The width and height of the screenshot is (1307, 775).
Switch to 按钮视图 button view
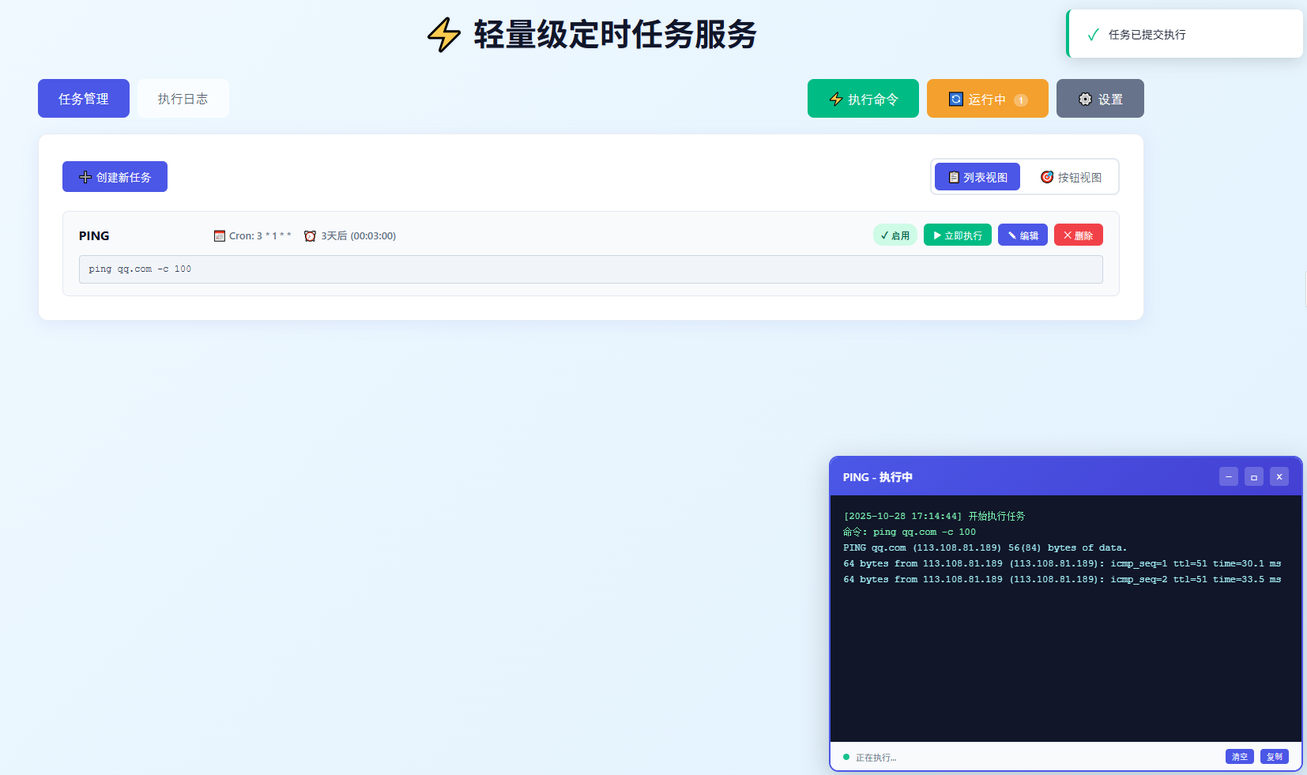pyautogui.click(x=1071, y=177)
